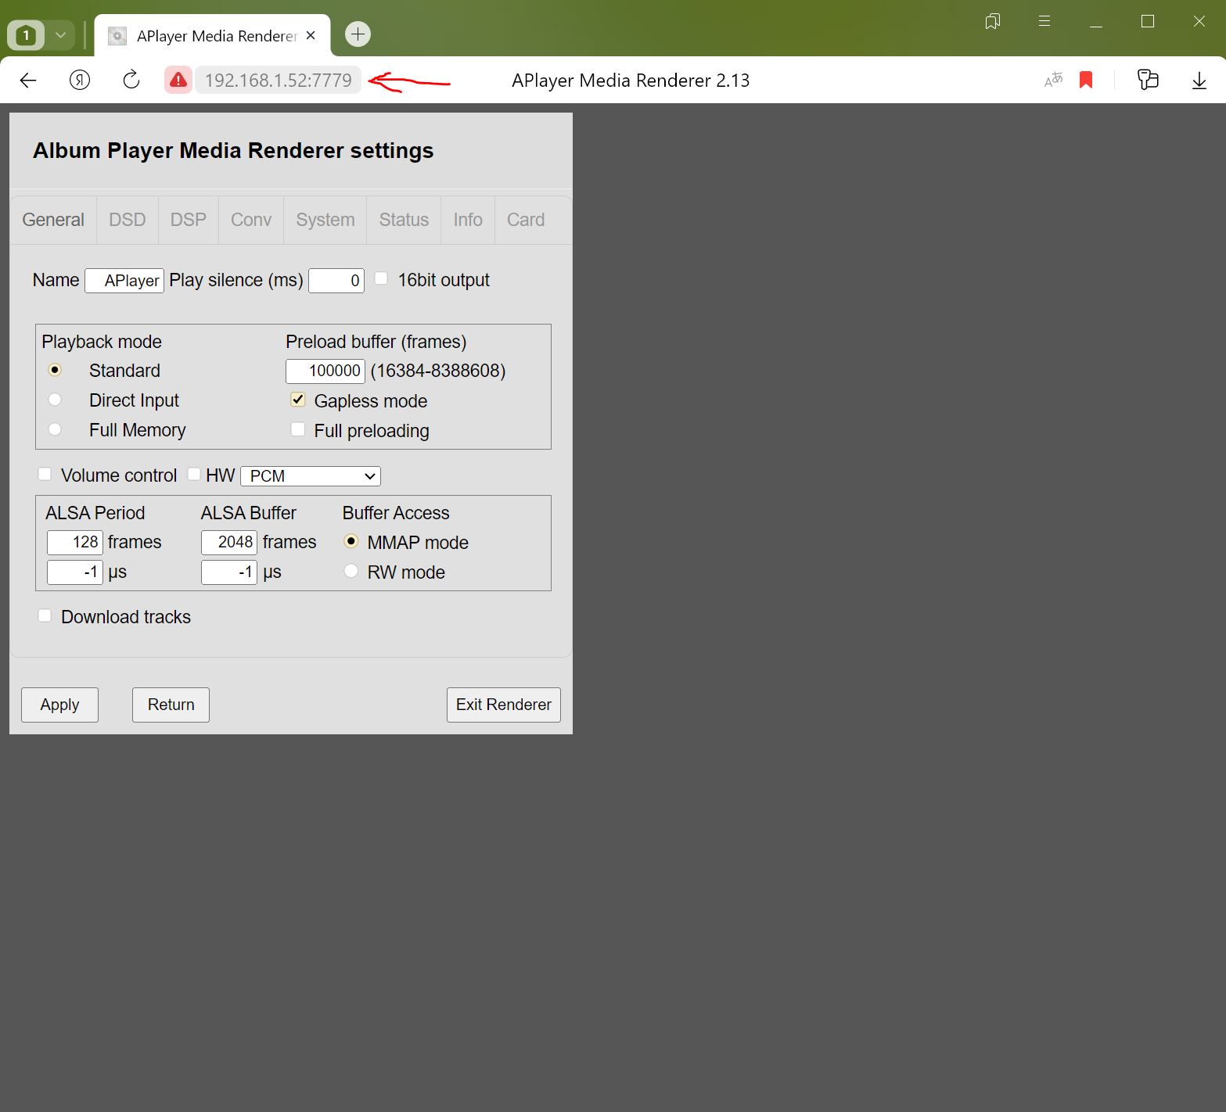Click the red insecure connection warning icon
1226x1112 pixels.
point(178,80)
